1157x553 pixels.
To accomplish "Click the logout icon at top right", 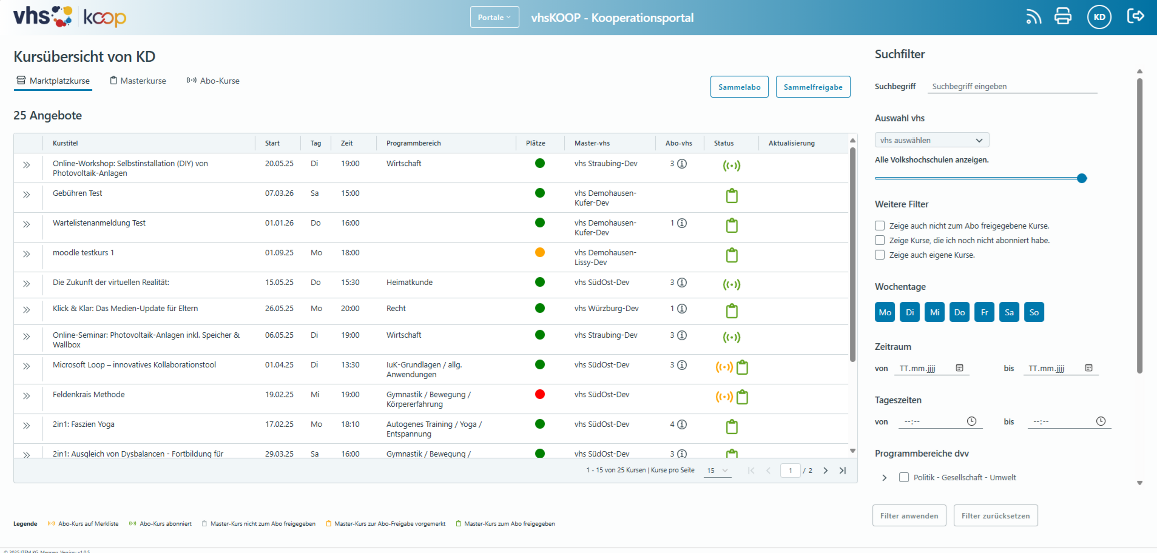I will [x=1135, y=16].
